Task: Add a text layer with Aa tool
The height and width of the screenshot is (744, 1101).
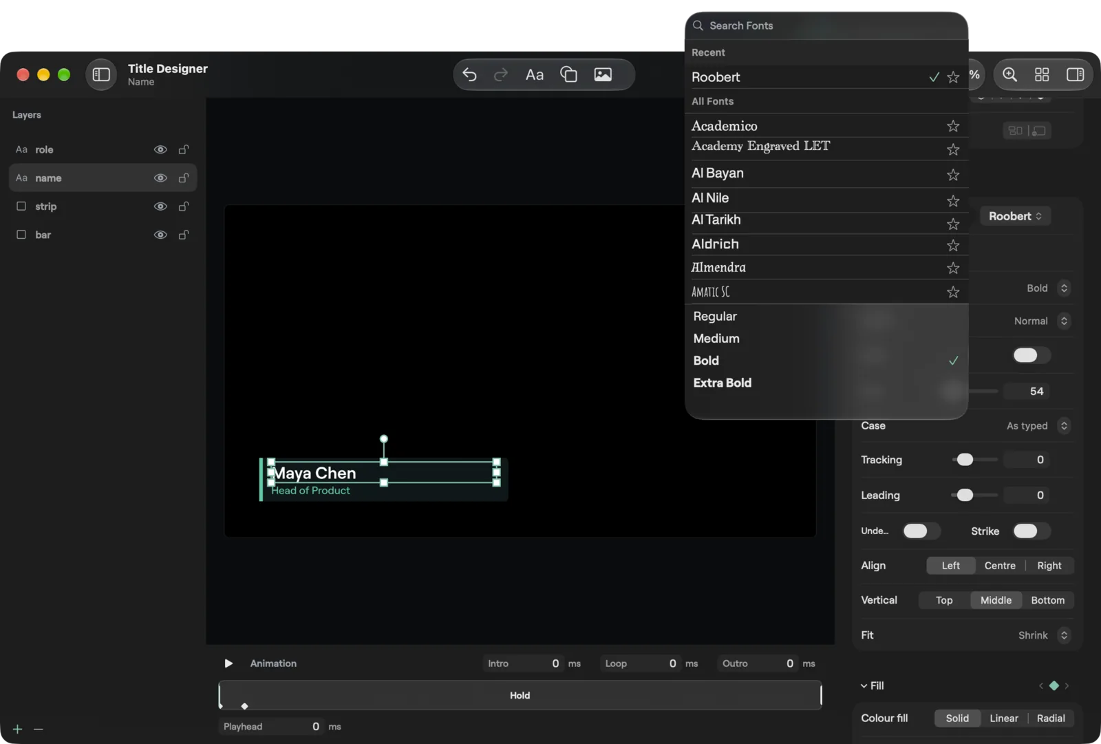Action: point(535,74)
